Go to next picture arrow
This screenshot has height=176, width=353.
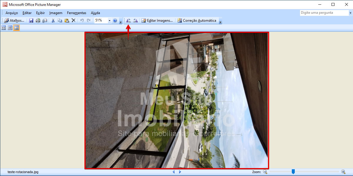tap(180, 172)
